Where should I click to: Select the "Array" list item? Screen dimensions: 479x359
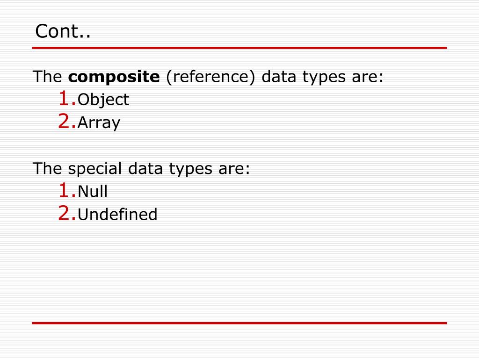click(x=99, y=123)
